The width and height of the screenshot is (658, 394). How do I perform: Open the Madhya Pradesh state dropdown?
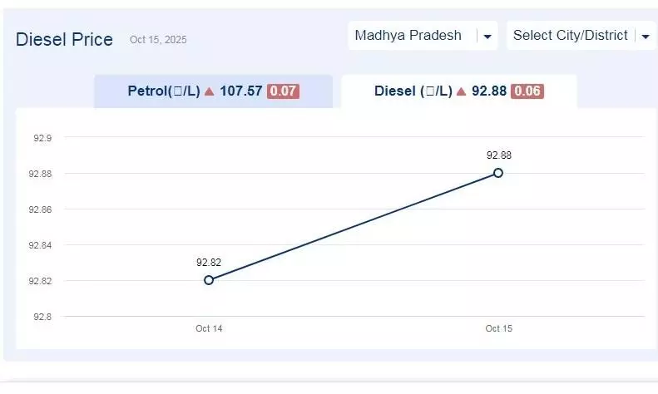[x=408, y=36]
